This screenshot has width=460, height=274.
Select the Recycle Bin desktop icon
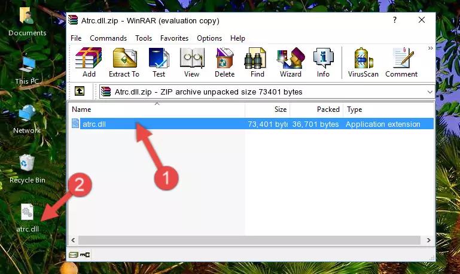28,169
